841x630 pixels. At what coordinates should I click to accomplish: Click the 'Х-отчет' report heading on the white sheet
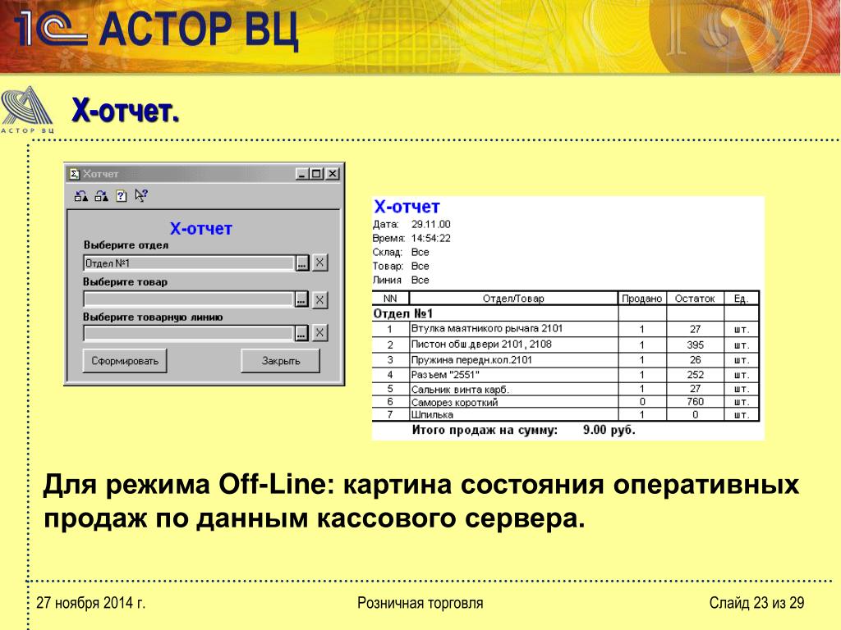point(407,207)
